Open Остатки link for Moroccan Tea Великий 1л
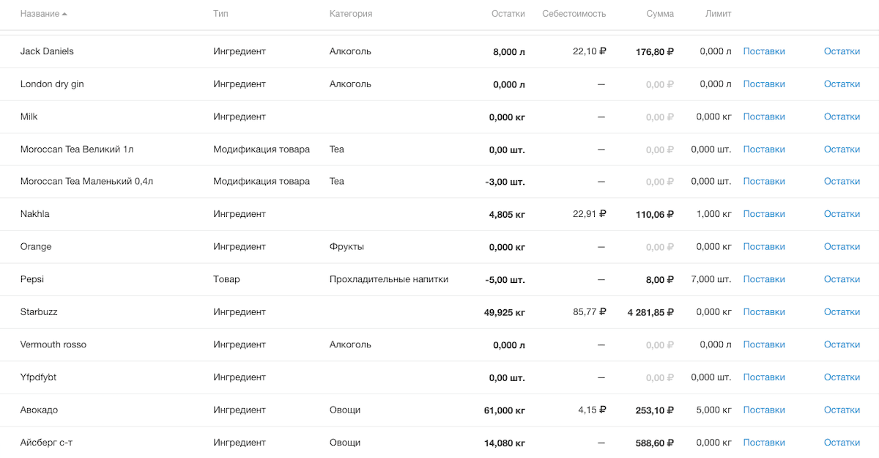879x458 pixels. (x=842, y=149)
